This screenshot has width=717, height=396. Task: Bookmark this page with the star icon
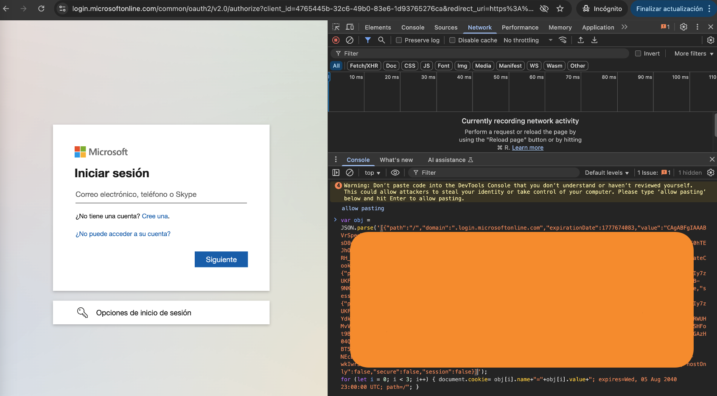560,8
